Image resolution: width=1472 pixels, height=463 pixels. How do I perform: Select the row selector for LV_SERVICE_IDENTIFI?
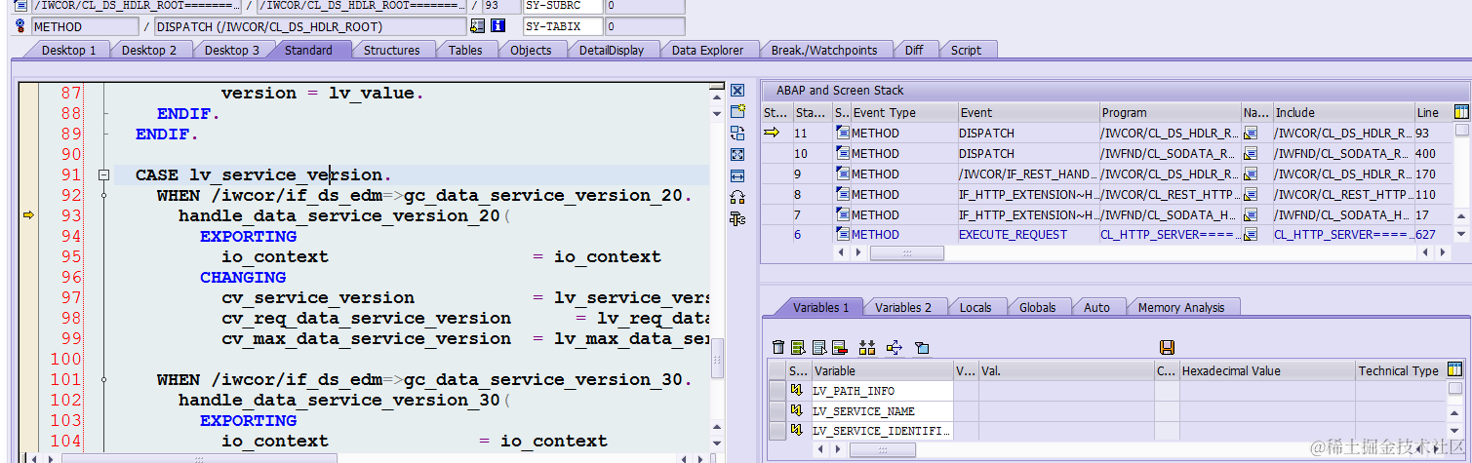[x=776, y=432]
